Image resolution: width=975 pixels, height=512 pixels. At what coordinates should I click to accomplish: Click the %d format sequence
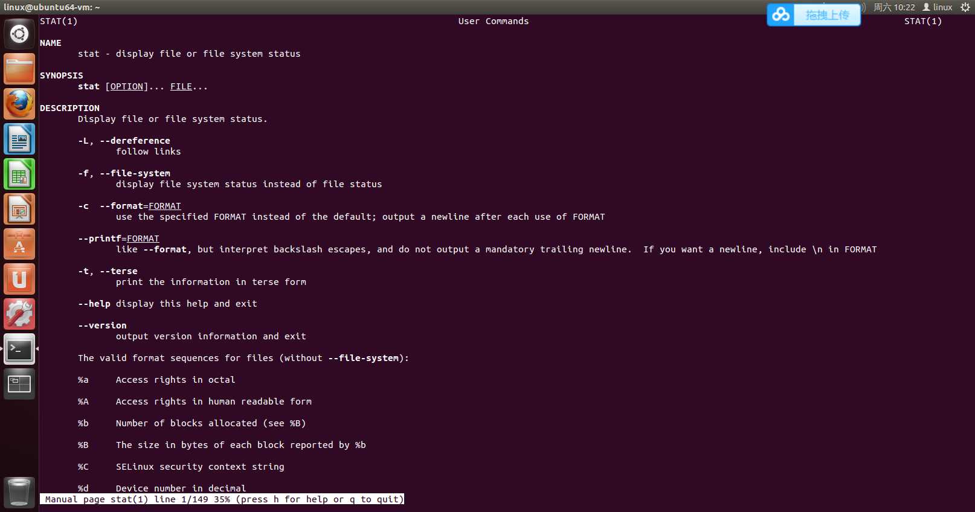pyautogui.click(x=83, y=488)
